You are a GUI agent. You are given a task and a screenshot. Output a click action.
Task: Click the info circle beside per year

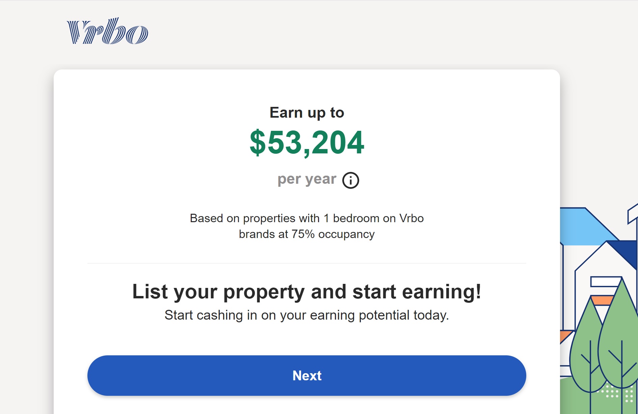pyautogui.click(x=351, y=180)
